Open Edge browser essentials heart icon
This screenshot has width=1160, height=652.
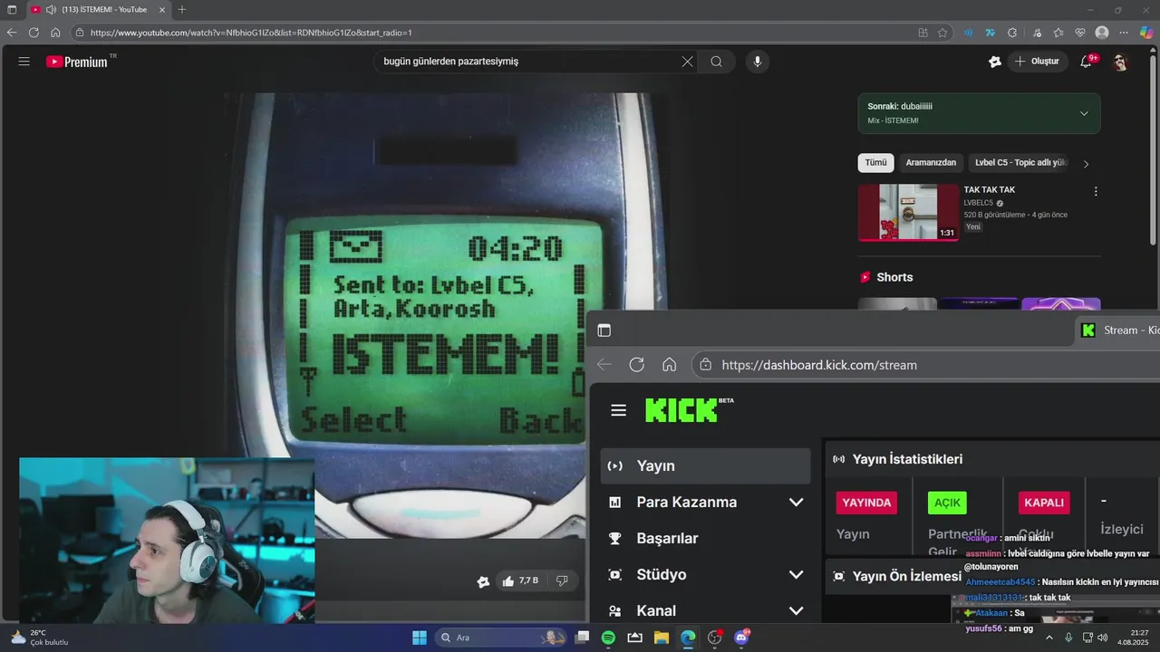(1080, 33)
